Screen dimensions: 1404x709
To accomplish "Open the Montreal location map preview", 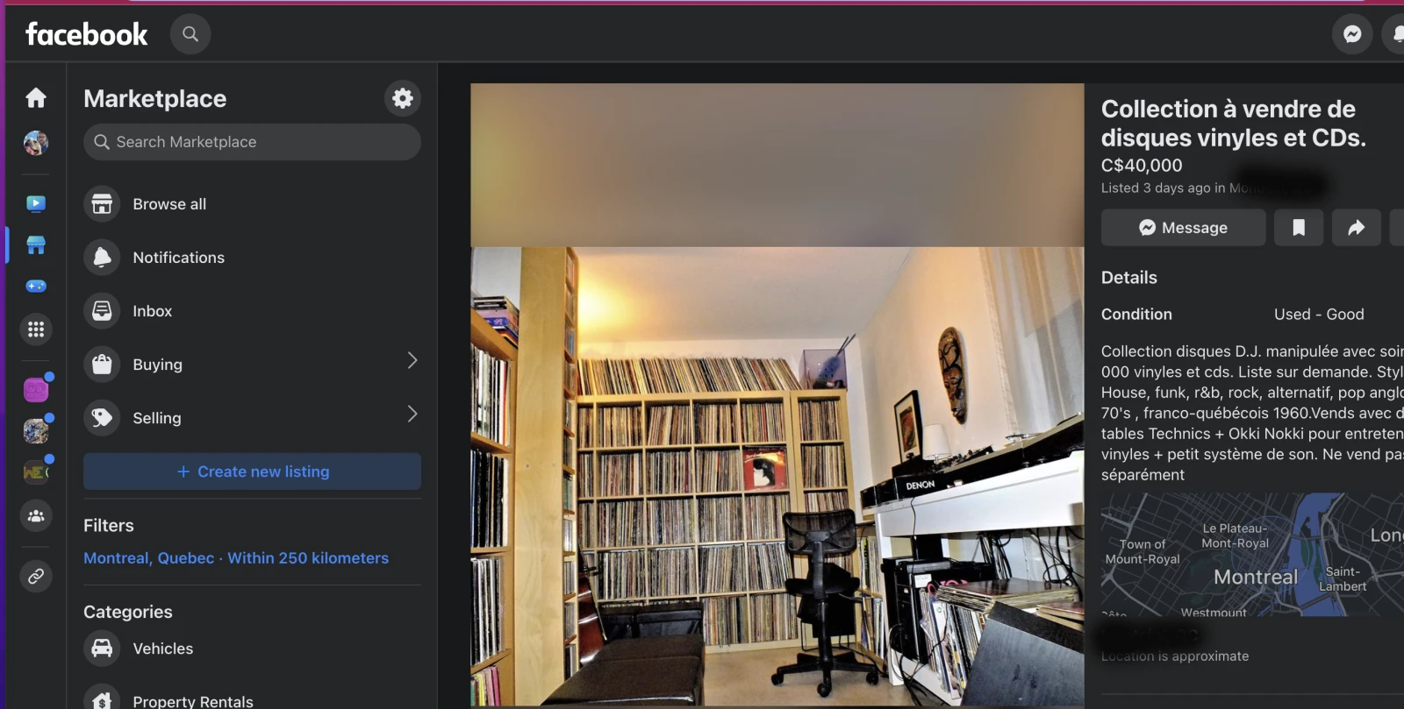I will tap(1250, 554).
